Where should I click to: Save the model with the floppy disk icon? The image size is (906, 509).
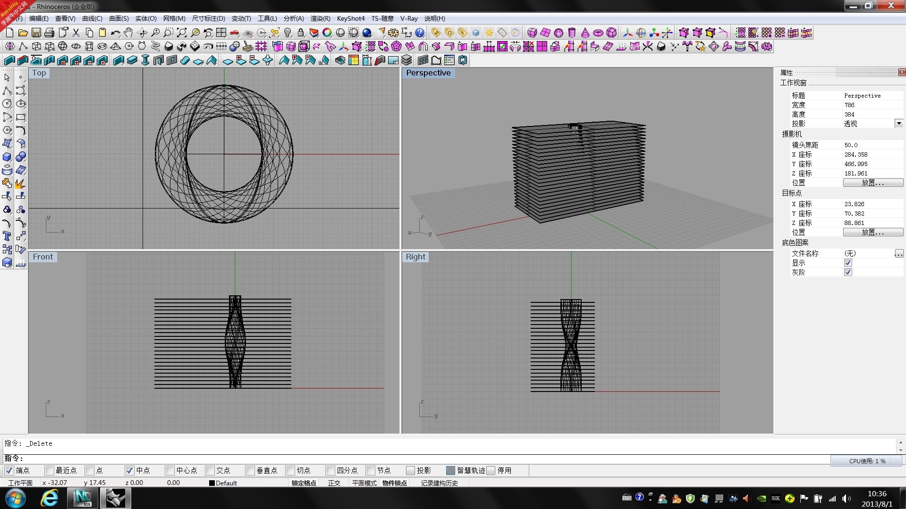[x=36, y=33]
